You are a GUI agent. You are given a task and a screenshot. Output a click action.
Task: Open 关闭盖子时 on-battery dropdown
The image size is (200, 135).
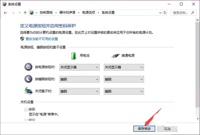tap(80, 91)
